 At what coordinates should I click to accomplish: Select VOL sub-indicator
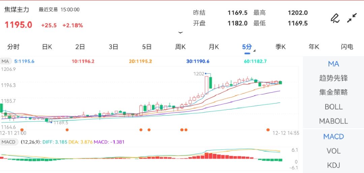[334, 151]
